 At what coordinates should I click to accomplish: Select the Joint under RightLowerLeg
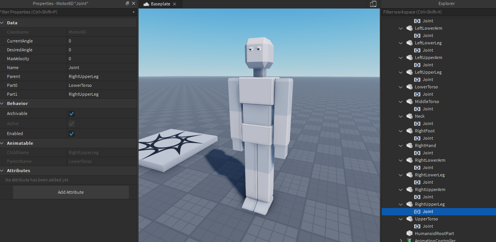(x=428, y=182)
